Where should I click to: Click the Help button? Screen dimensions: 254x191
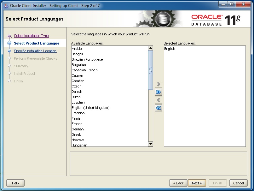[x=15, y=183]
